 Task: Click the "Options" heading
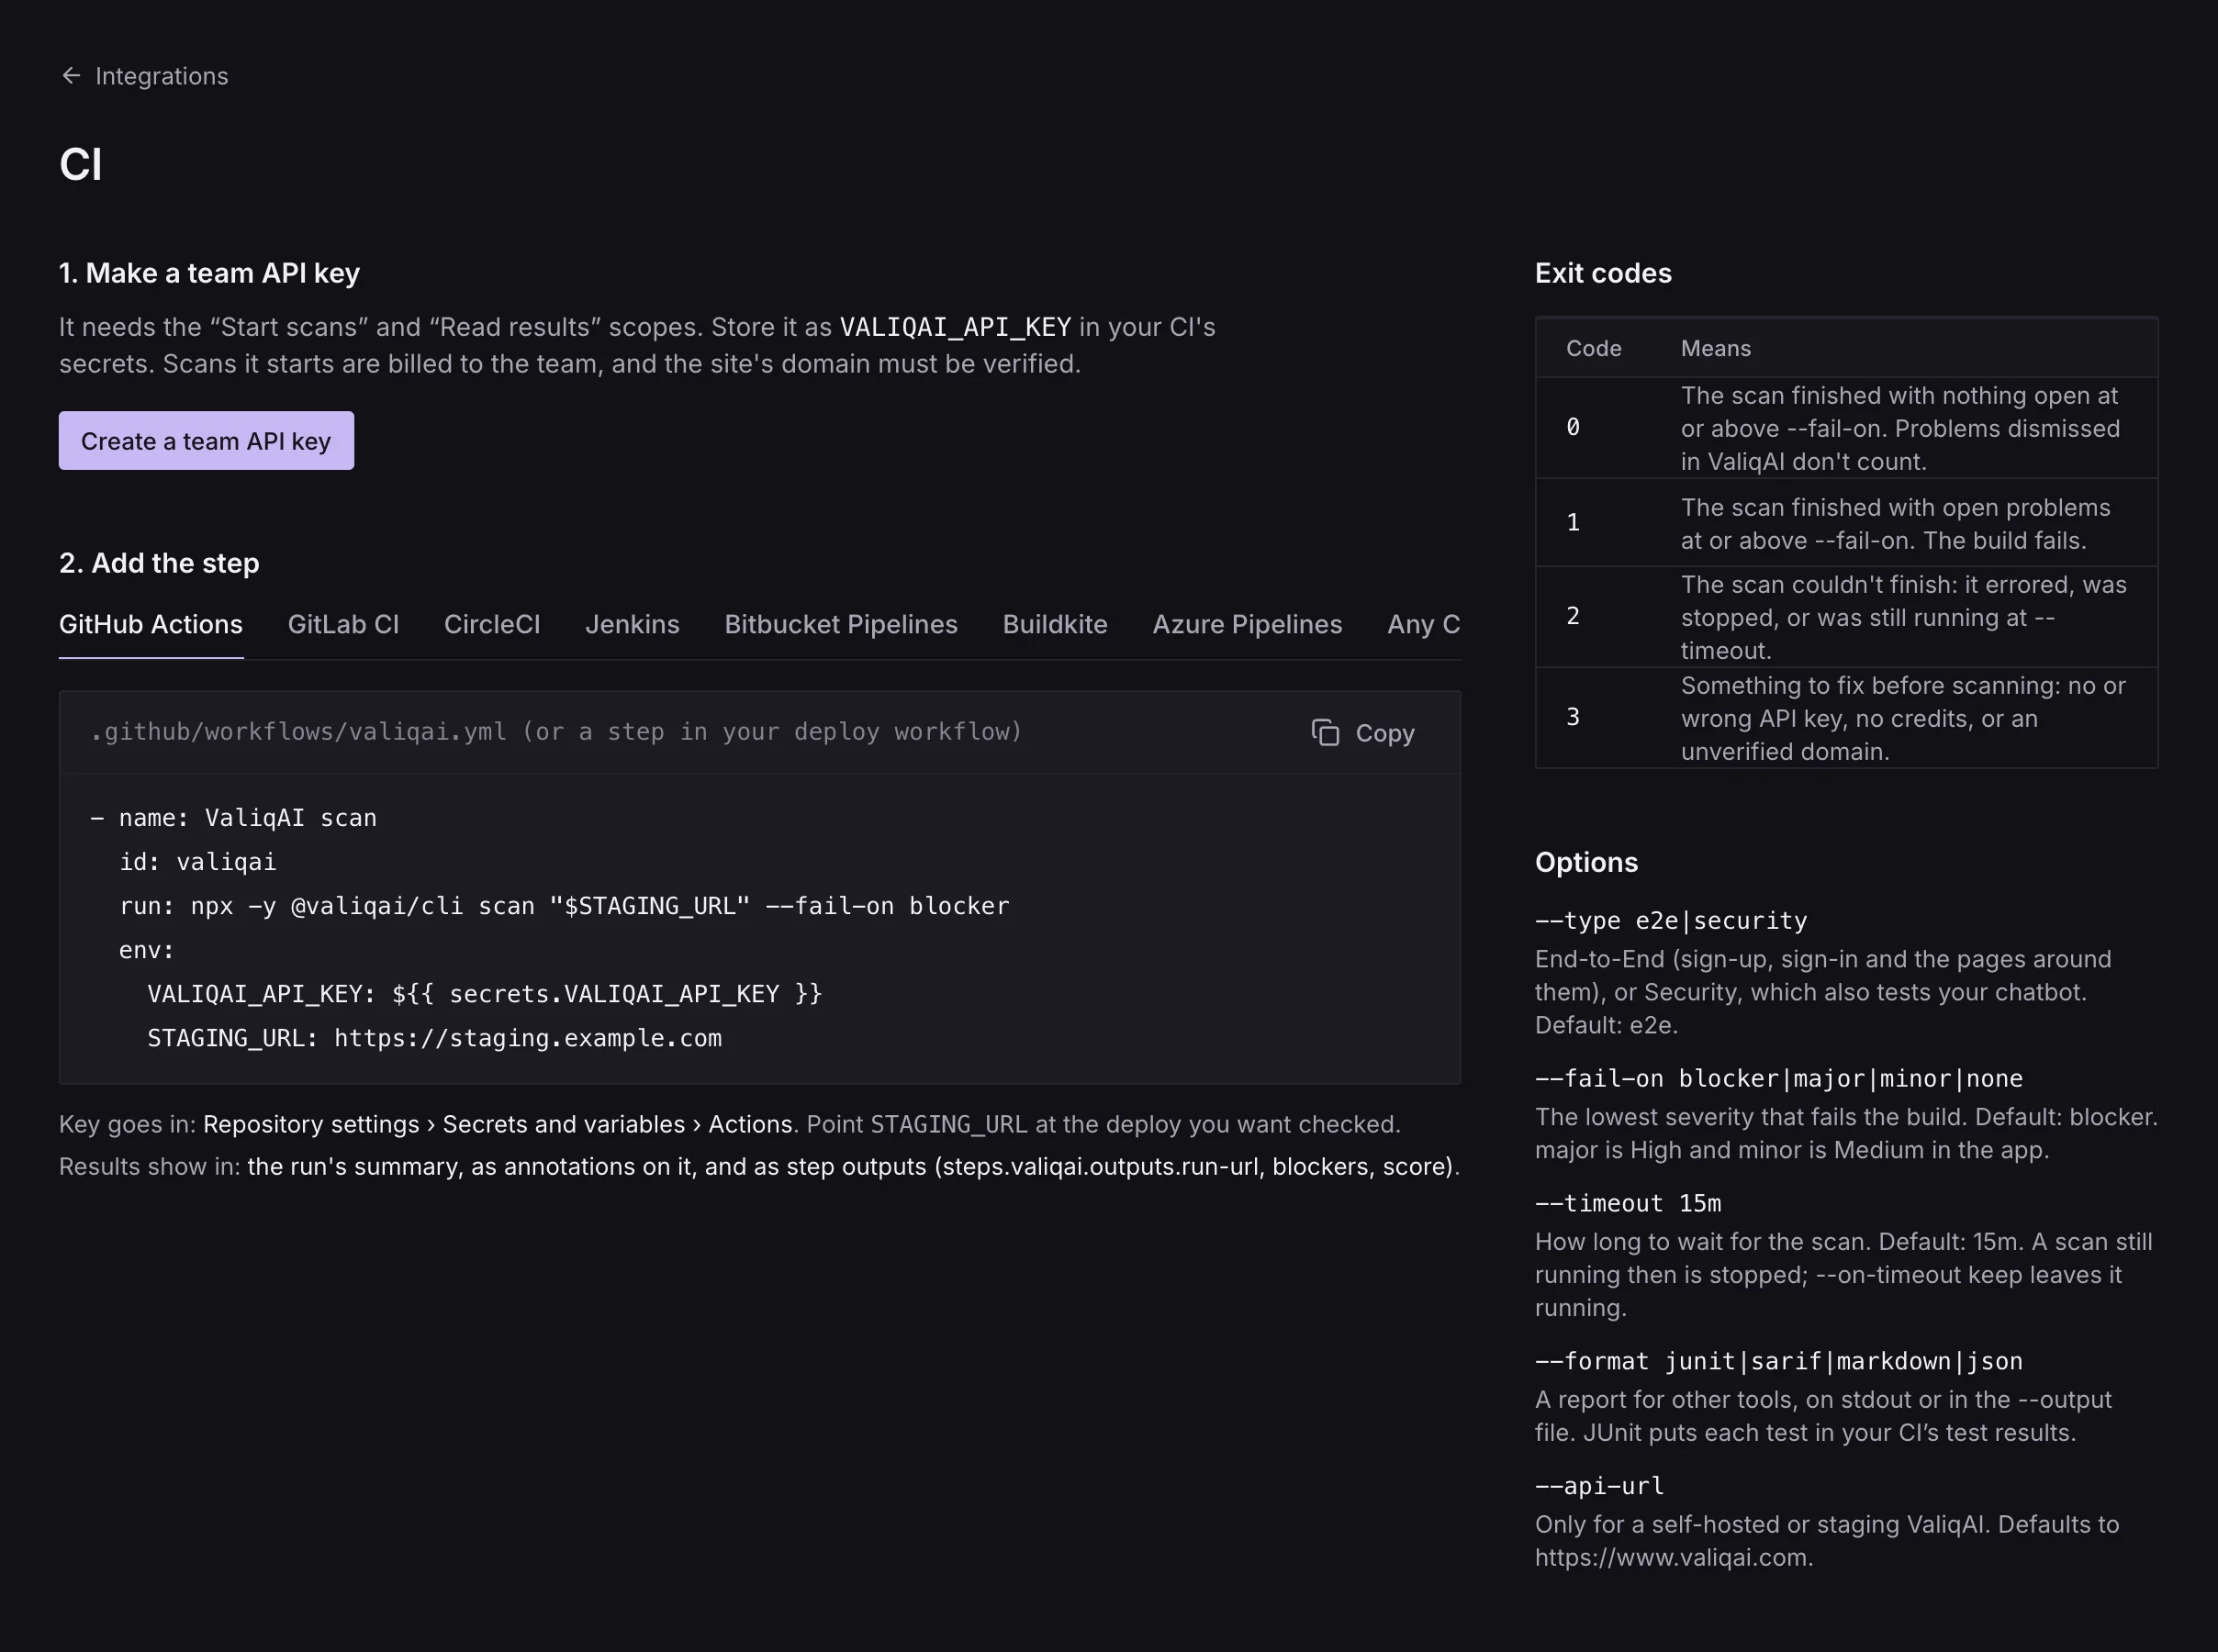[x=1586, y=862]
